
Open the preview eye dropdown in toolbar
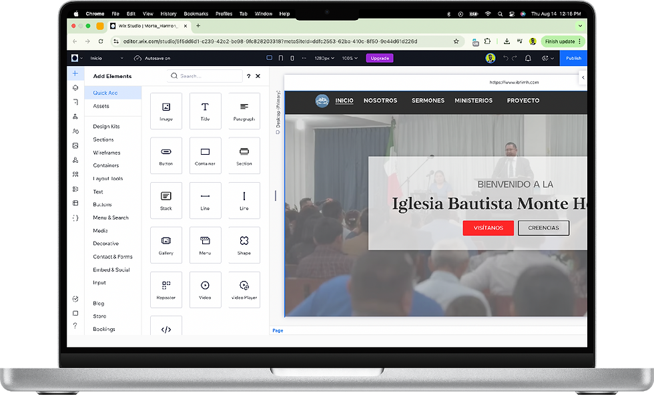click(x=548, y=58)
